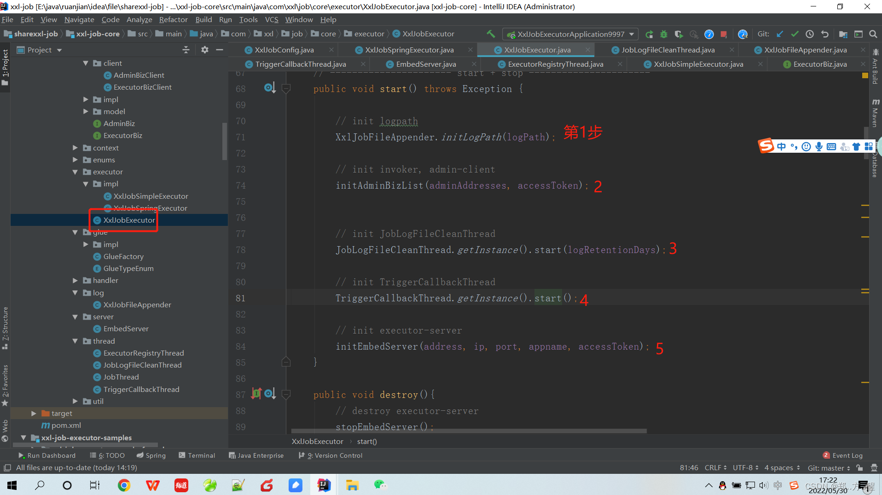Click the Run Anything toolbar icon
The height and width of the screenshot is (495, 882).
[x=859, y=34]
